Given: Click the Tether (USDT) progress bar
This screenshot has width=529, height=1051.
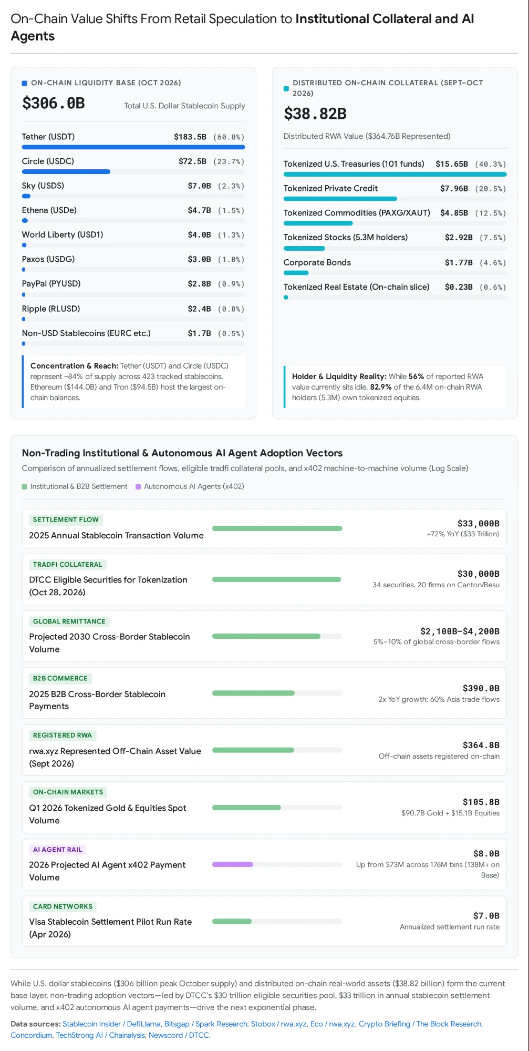Looking at the screenshot, I should click(133, 147).
